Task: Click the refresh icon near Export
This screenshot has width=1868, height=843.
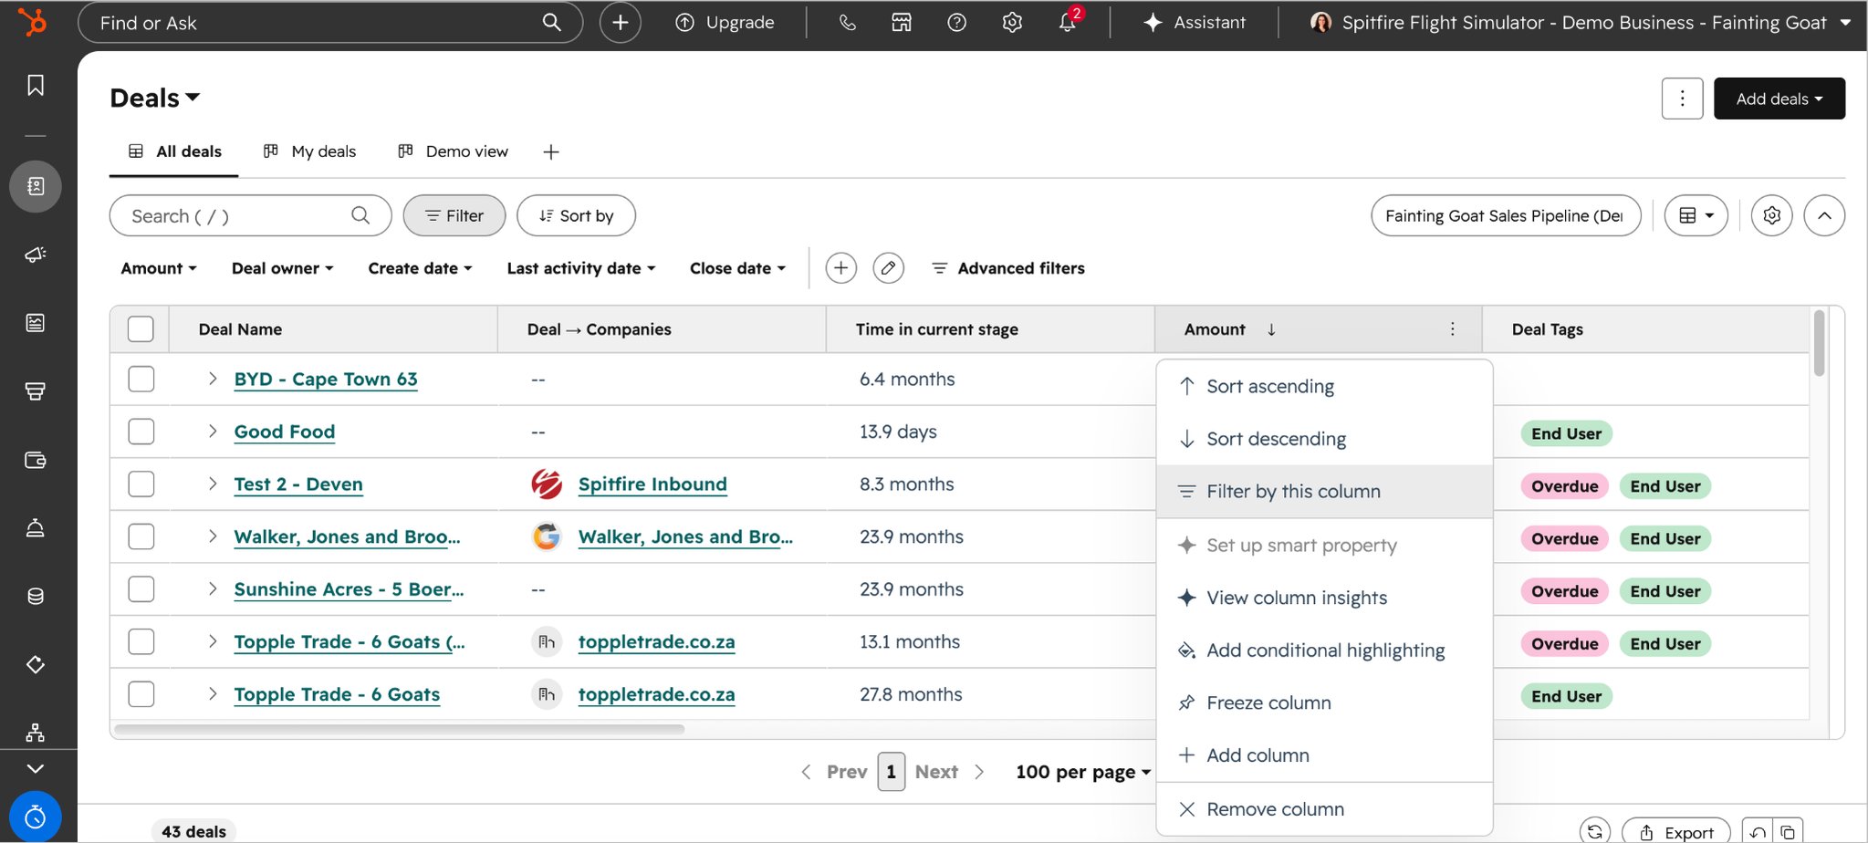Action: coord(1595,831)
